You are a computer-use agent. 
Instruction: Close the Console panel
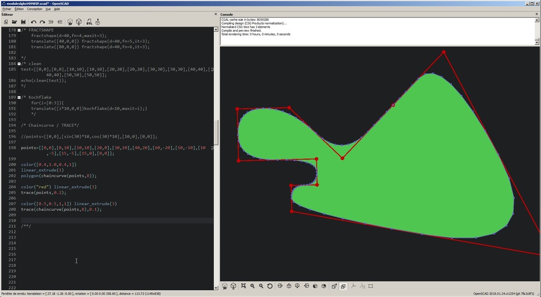[x=537, y=14]
